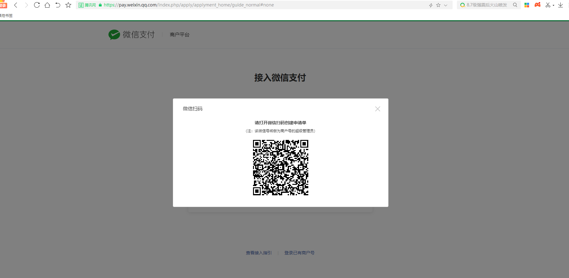This screenshot has width=569, height=278.
Task: Click the 腾讯网 site certificate badge
Action: pyautogui.click(x=87, y=5)
